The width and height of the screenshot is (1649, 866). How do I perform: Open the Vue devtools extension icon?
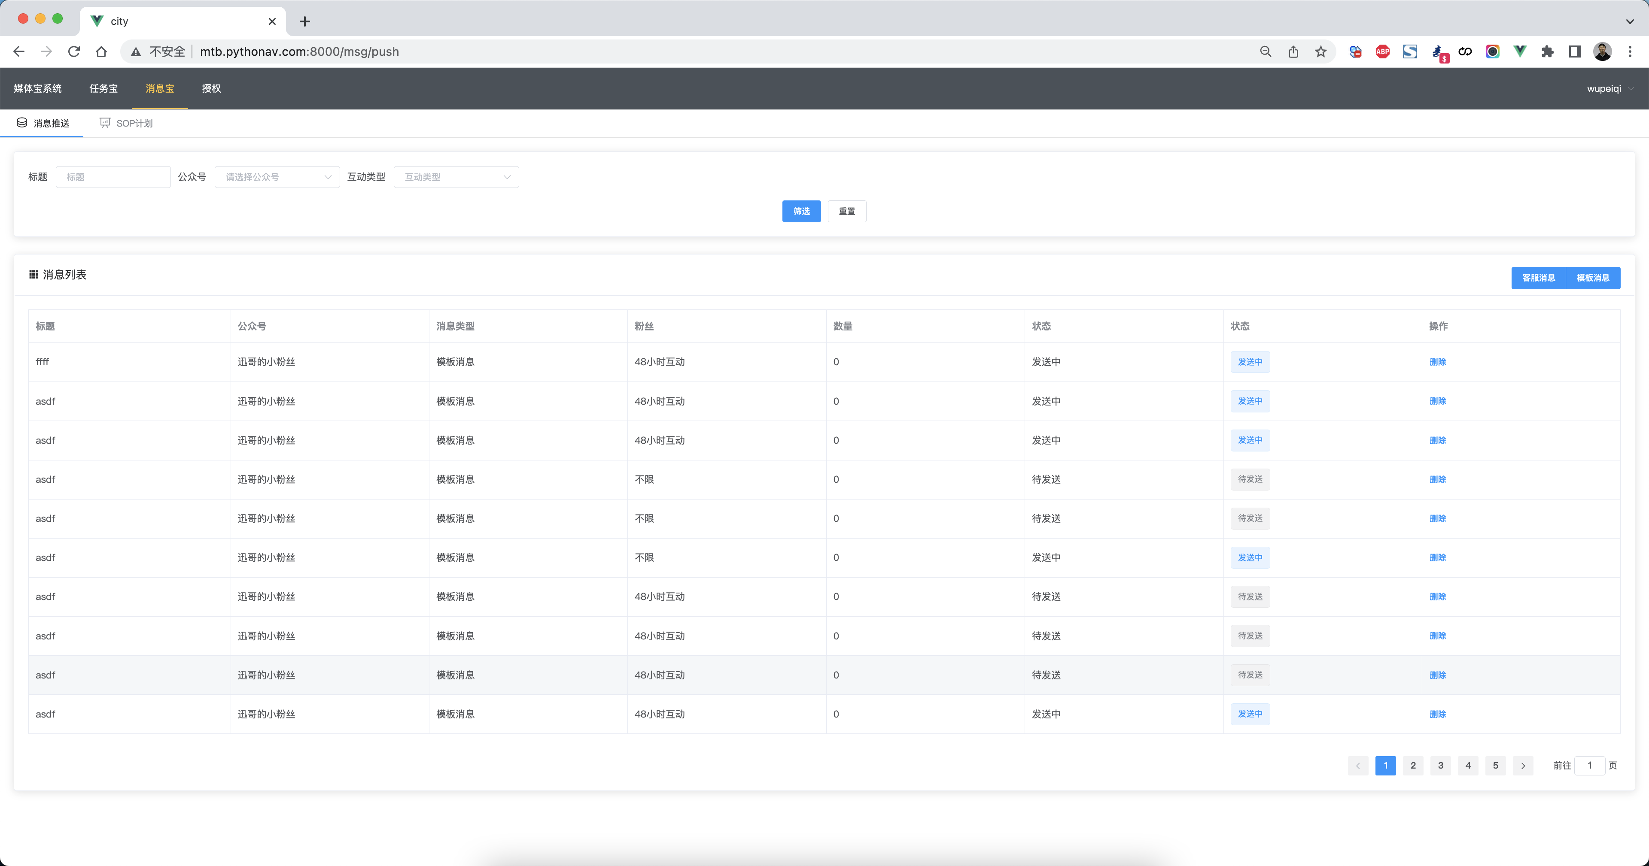click(1520, 52)
